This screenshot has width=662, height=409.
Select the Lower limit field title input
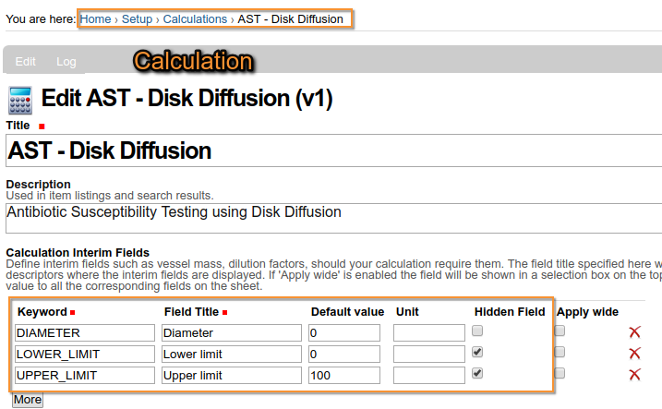[231, 354]
